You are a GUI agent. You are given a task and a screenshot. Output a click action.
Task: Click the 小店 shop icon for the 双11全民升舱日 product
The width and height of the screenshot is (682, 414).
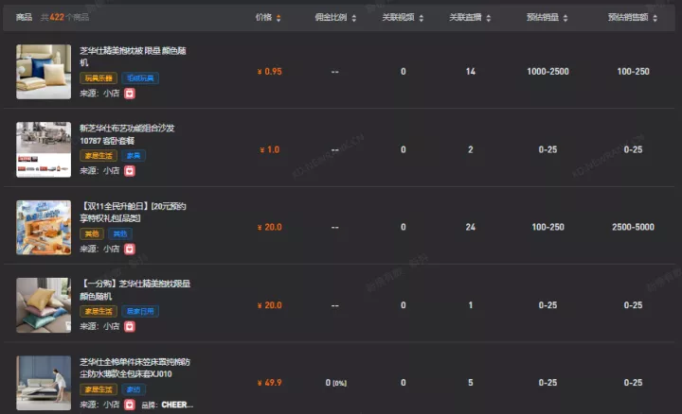point(130,249)
